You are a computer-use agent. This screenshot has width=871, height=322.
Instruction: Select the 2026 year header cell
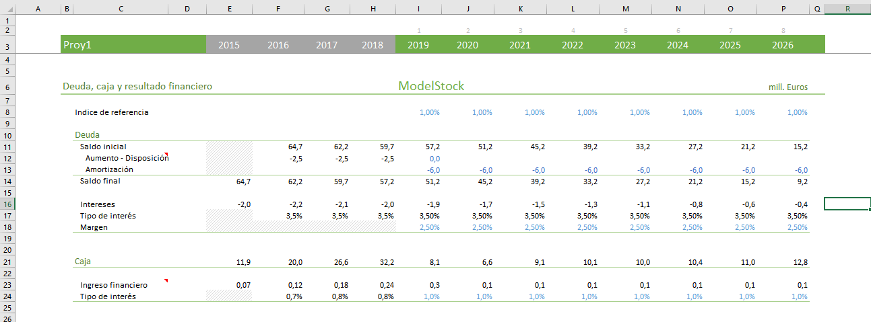click(783, 45)
